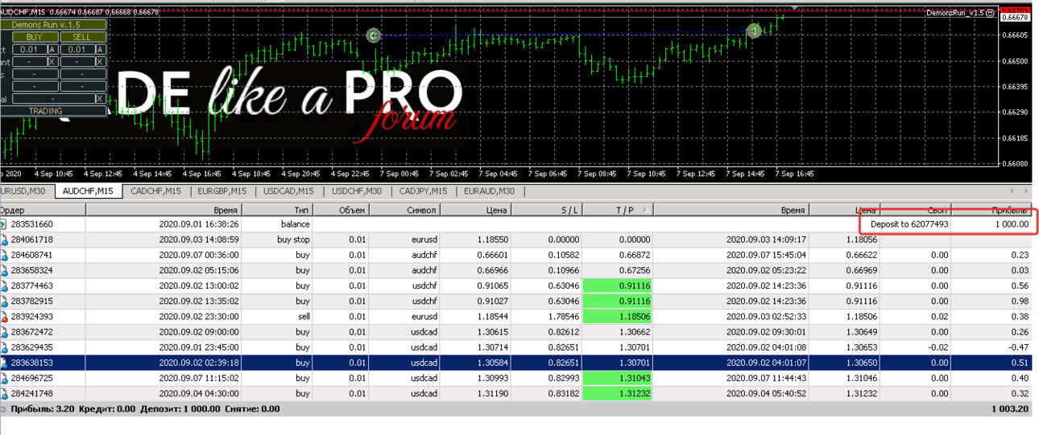The width and height of the screenshot is (1039, 435).
Task: Click the order icon of row 284696725
Action: point(4,378)
